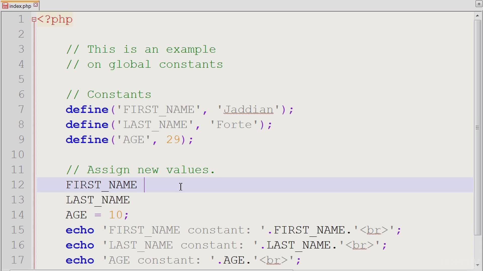Click the scroll down arrow
Viewport: 483px width, 271px height.
coord(477,265)
